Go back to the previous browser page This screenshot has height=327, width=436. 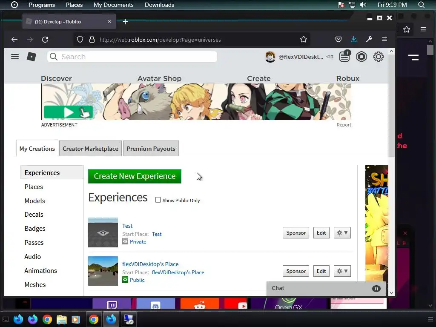pyautogui.click(x=14, y=40)
